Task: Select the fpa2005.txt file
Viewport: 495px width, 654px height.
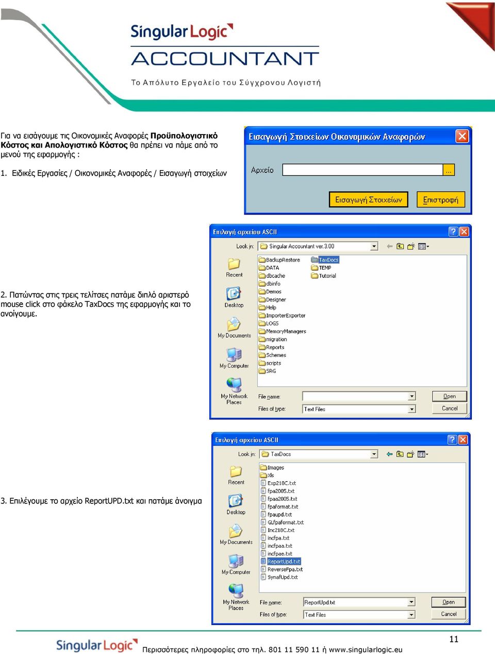Action: click(x=277, y=491)
